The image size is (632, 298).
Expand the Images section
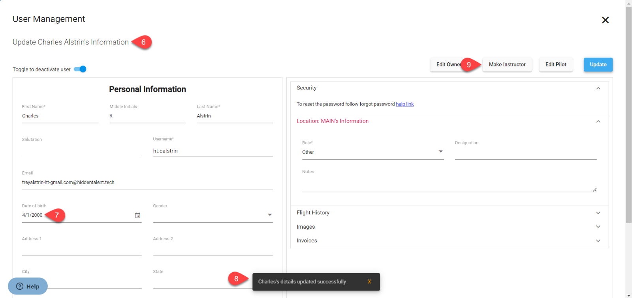point(598,227)
